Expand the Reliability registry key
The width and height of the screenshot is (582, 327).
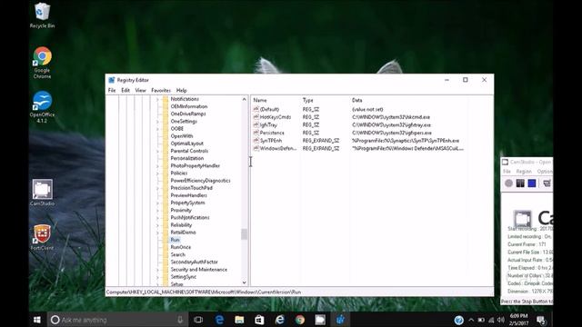(157, 225)
